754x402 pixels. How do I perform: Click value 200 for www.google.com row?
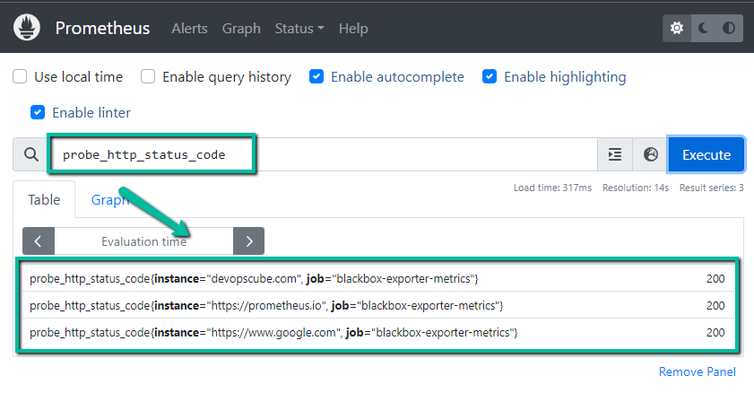click(x=715, y=333)
